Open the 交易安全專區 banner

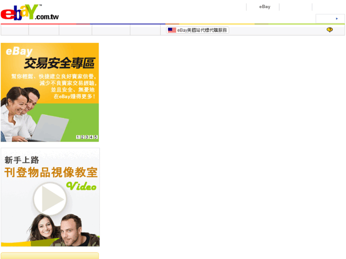pos(49,92)
